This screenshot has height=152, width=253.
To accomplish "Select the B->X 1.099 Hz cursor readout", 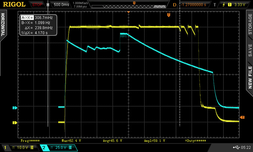I will [x=36, y=22].
